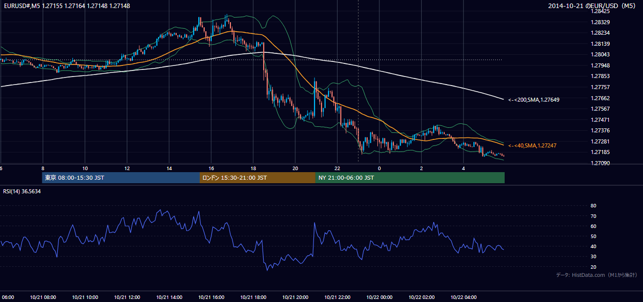
Task: Click the EURUSD#,M5 chart title text
Action: pyautogui.click(x=66, y=6)
